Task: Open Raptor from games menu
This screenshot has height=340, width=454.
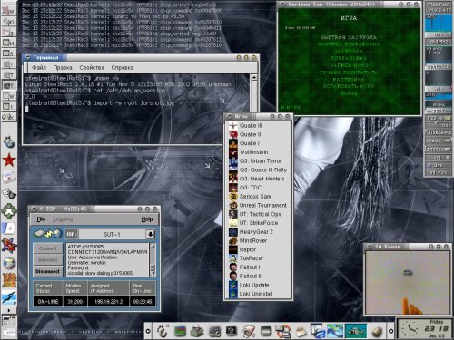Action: pos(258,249)
